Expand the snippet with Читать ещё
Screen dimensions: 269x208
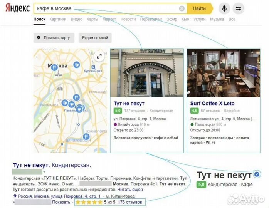point(130,190)
